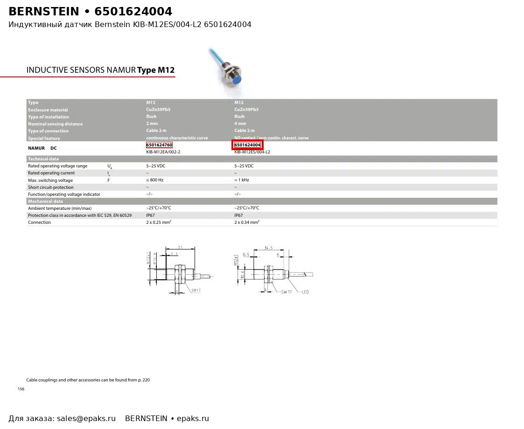Click the NAMUR DC row label
Image resolution: width=524 pixels, height=429 pixels.
42,148
